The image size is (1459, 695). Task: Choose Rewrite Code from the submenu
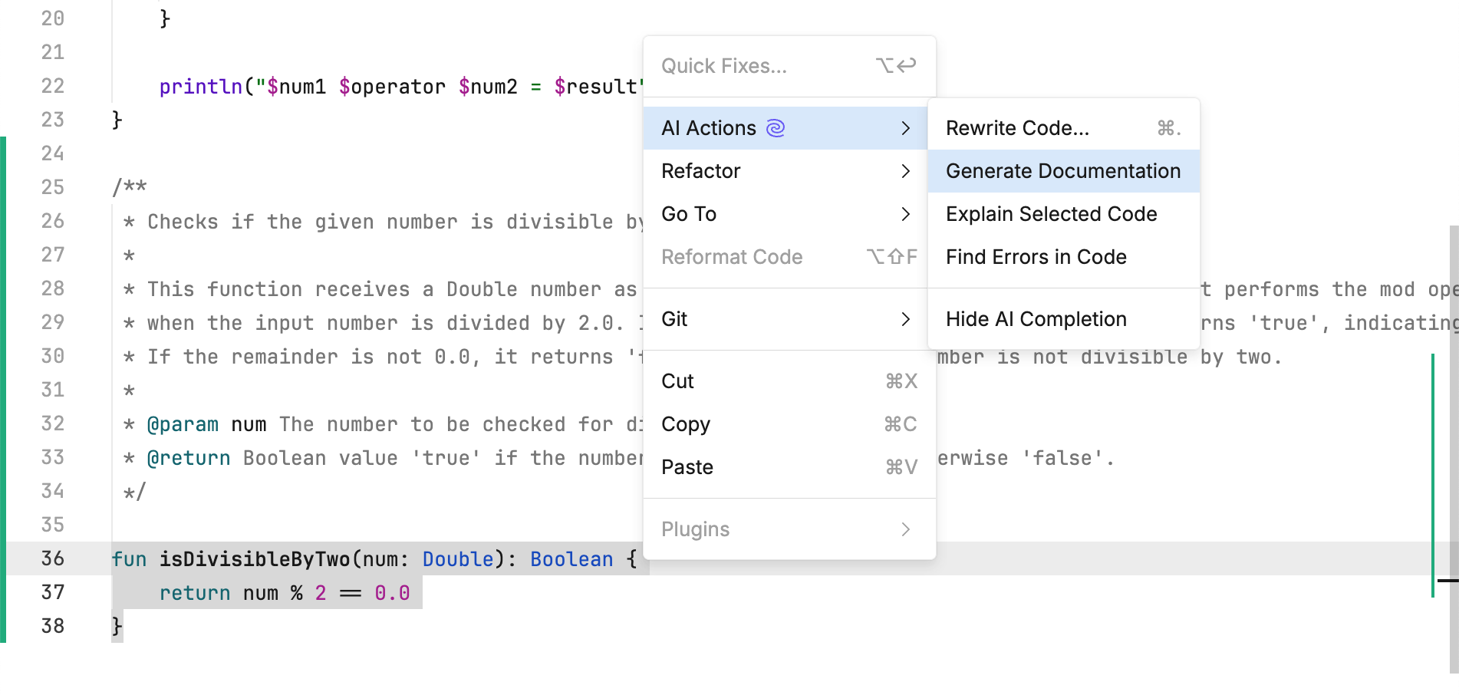[x=1017, y=127]
